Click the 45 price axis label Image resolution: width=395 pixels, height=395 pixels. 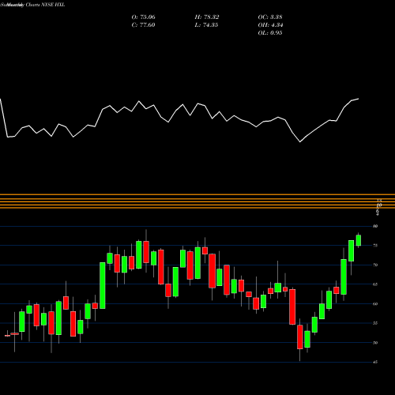[x=375, y=362]
